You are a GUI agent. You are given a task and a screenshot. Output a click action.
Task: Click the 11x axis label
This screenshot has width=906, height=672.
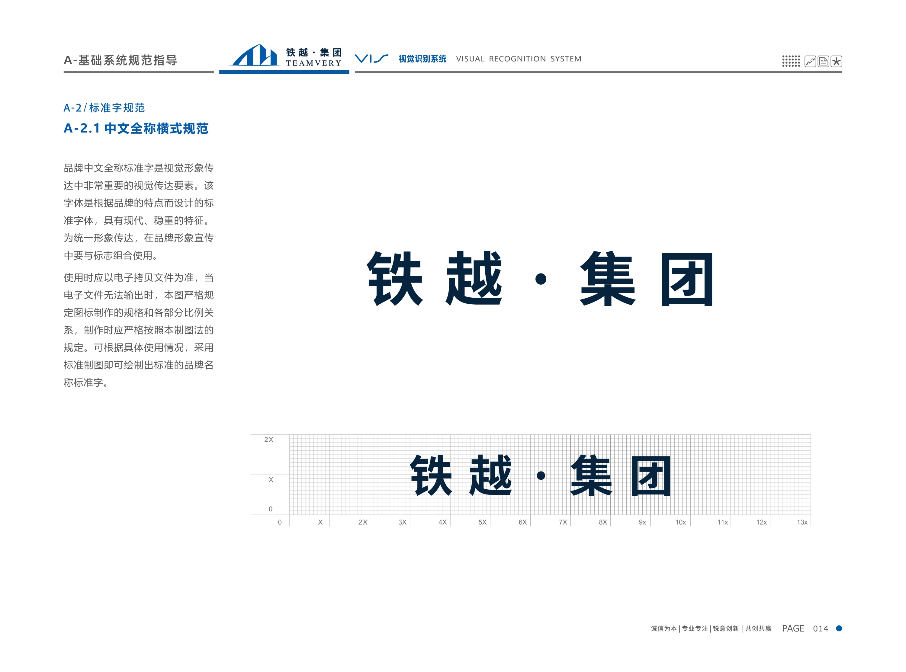click(722, 522)
